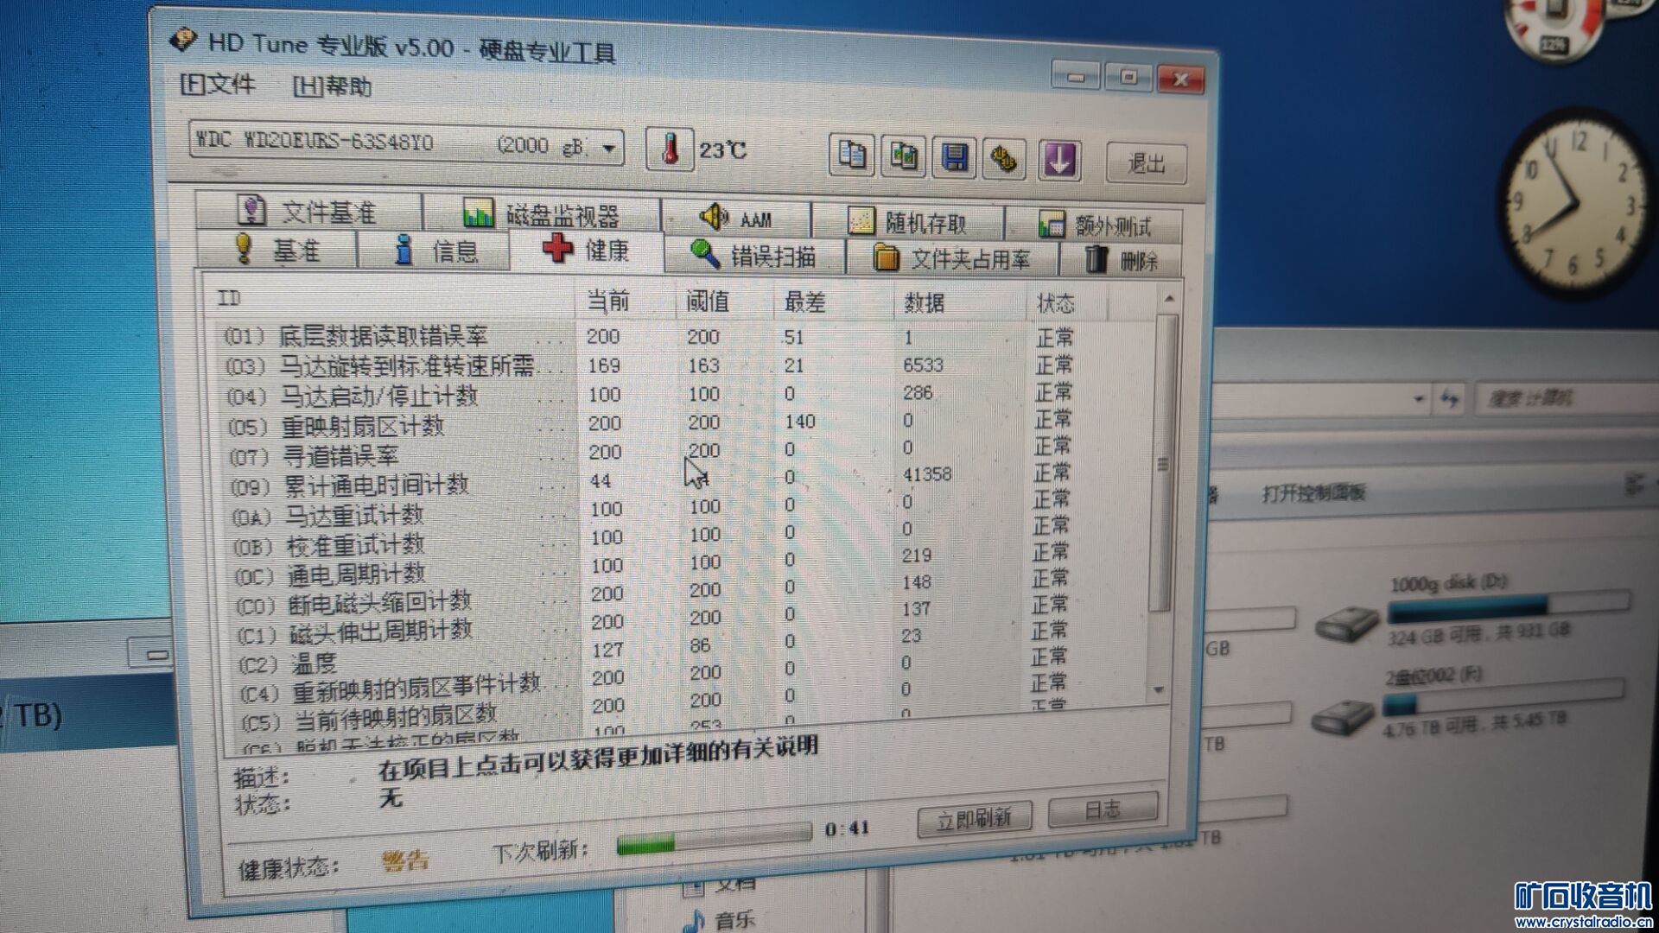Switch to the 错误扫描 tab

pyautogui.click(x=754, y=256)
